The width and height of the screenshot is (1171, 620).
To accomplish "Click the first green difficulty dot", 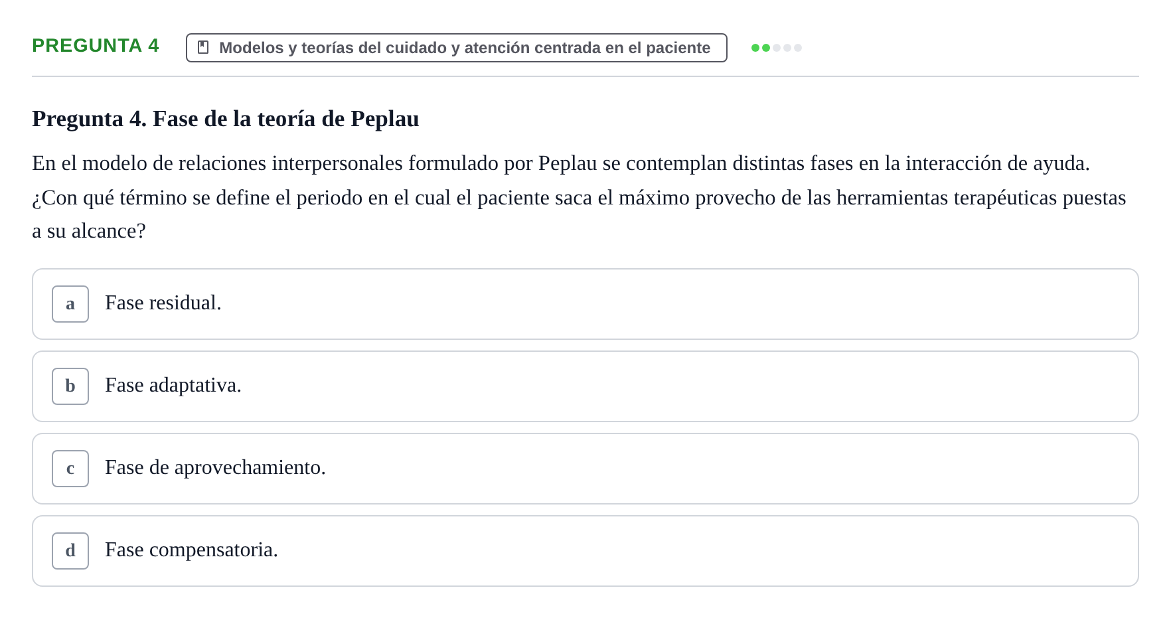I will pos(755,48).
